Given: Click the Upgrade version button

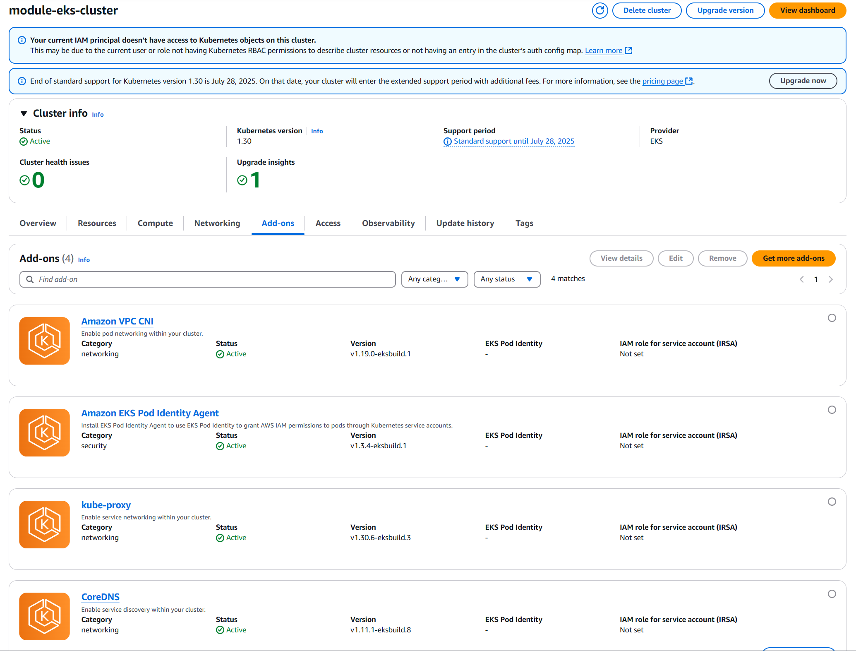Looking at the screenshot, I should (725, 10).
